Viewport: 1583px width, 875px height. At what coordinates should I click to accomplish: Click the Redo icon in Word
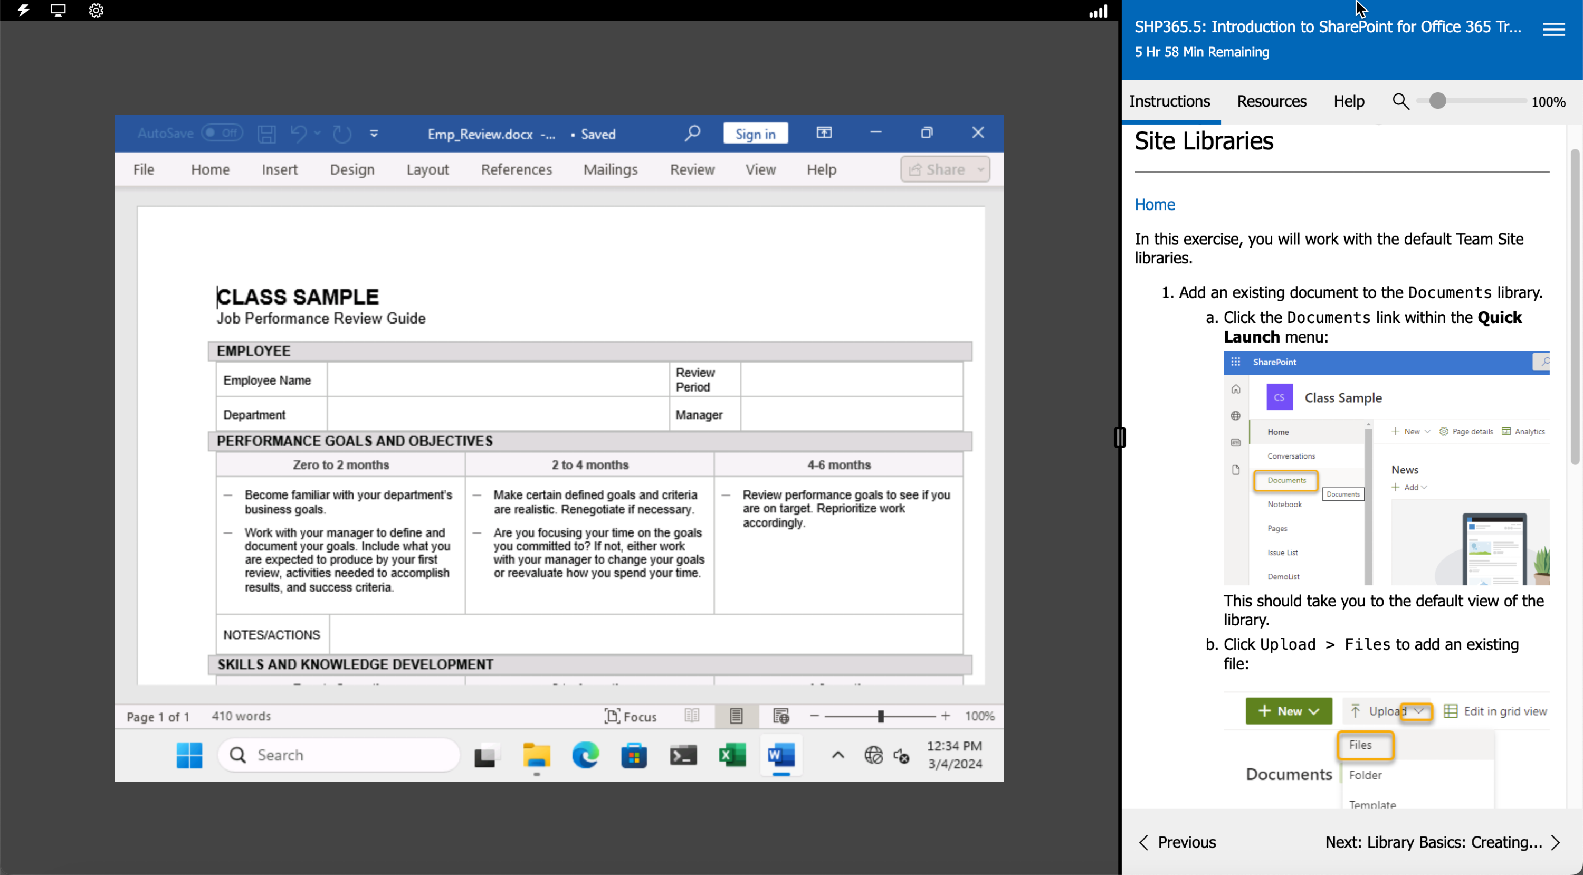pos(342,134)
